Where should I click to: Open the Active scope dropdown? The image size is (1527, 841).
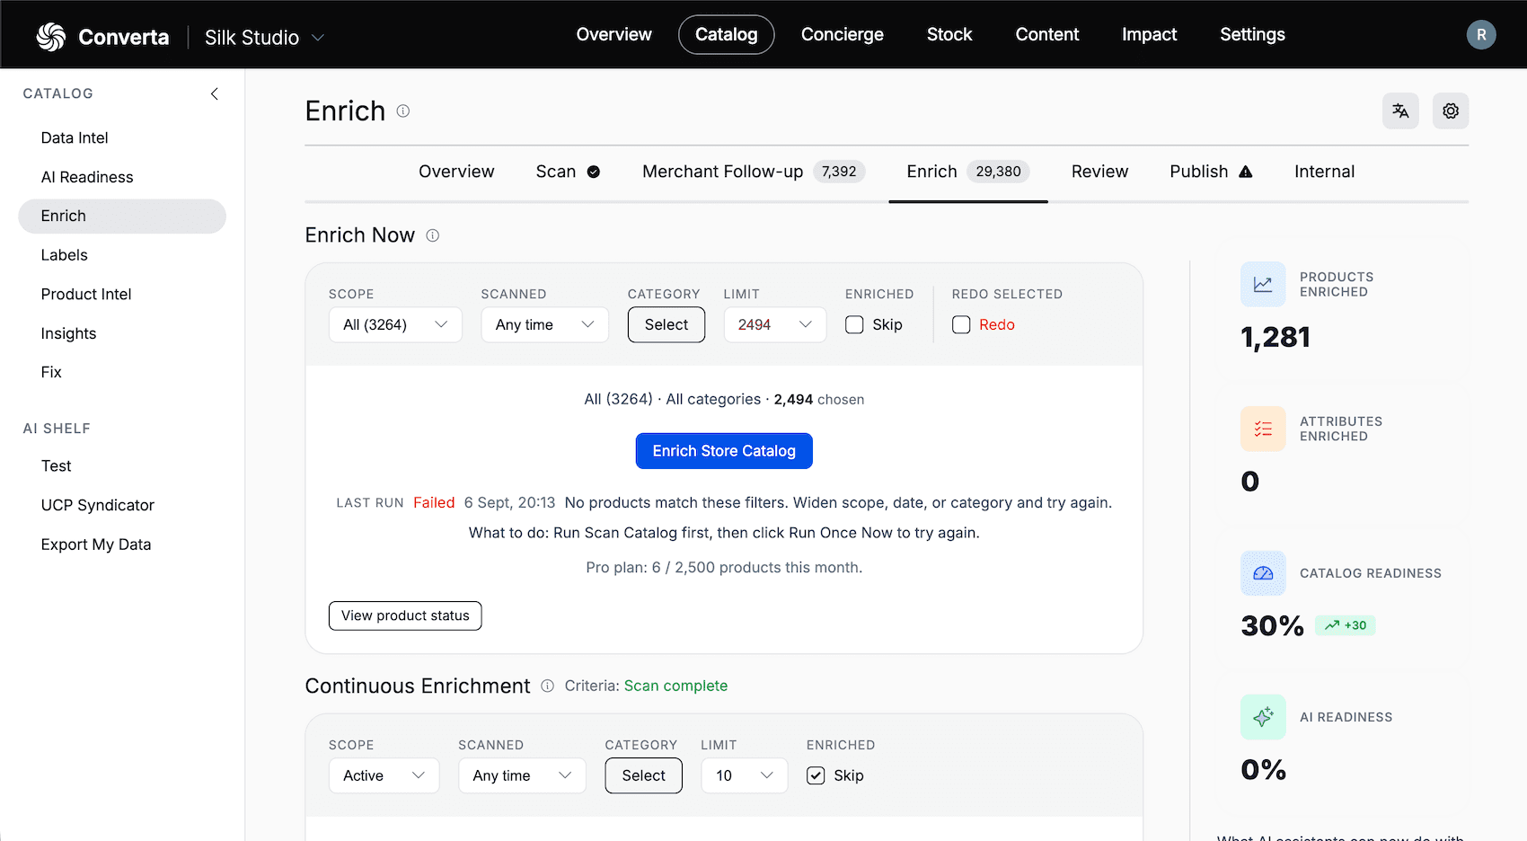click(x=384, y=775)
